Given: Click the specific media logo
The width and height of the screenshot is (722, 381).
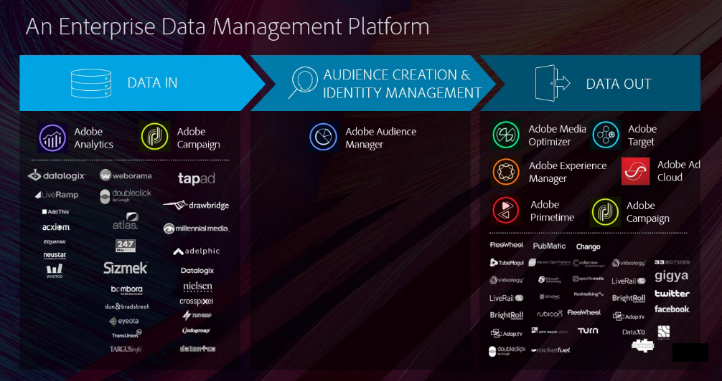Looking at the screenshot, I should (x=588, y=279).
